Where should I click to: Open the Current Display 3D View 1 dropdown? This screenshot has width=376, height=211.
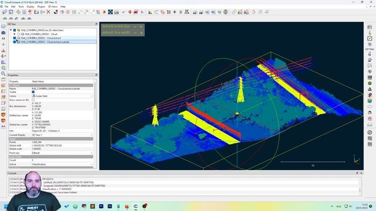pyautogui.click(x=62, y=135)
